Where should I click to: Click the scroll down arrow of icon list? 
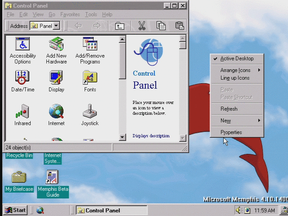122,137
